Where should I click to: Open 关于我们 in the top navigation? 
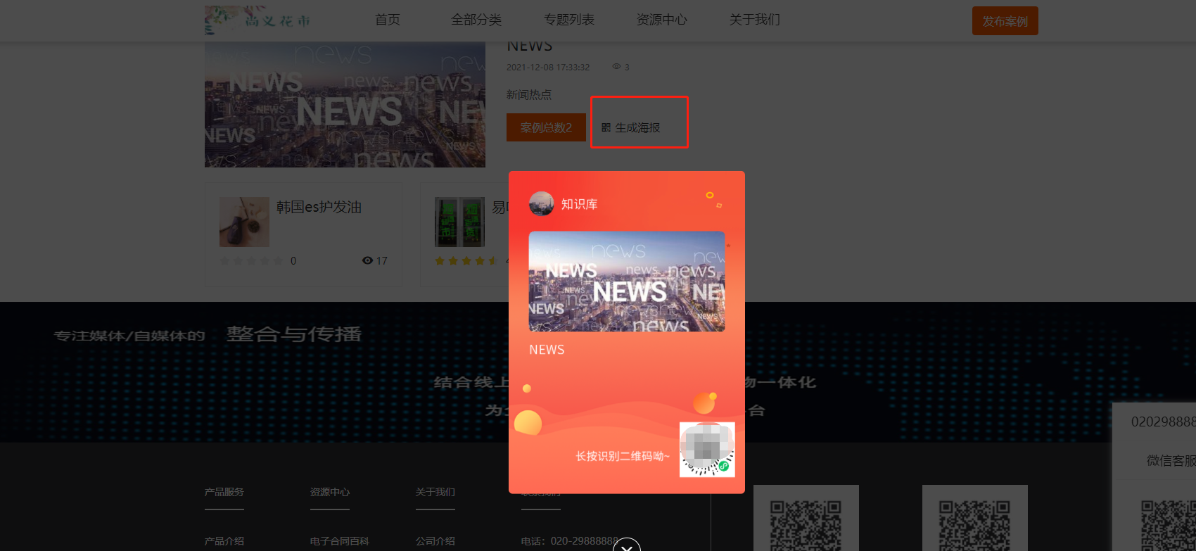755,20
